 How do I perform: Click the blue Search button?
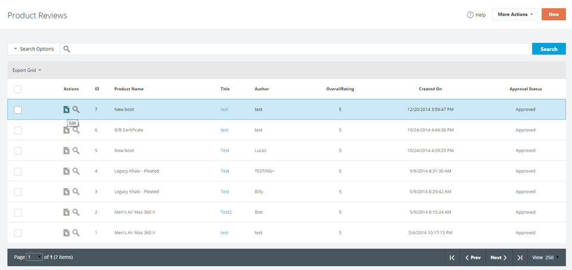pos(549,49)
